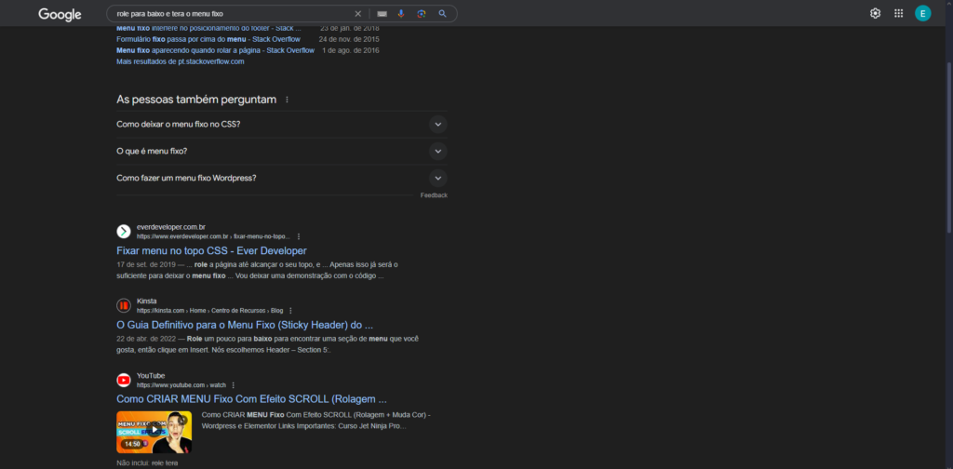The width and height of the screenshot is (953, 469).
Task: Clear the search query with the X icon
Action: click(x=358, y=13)
